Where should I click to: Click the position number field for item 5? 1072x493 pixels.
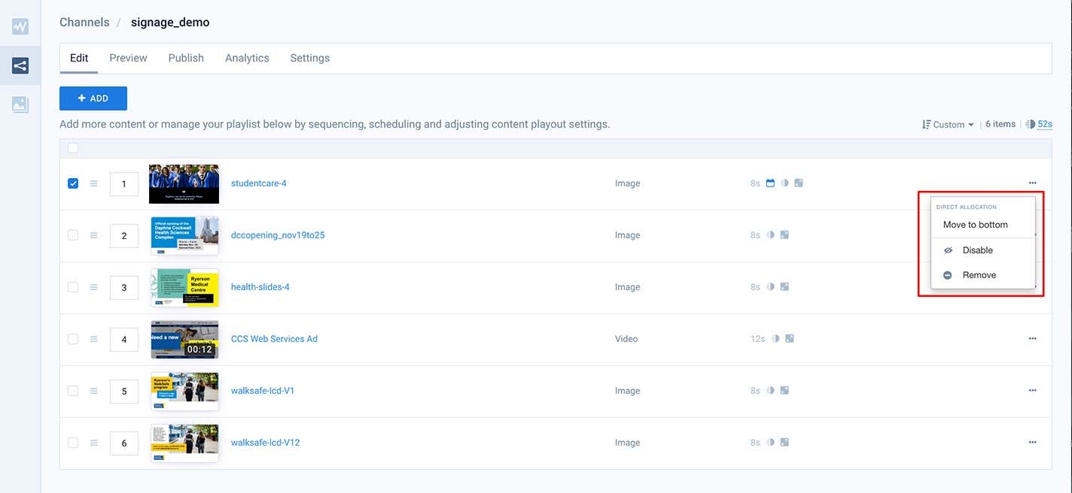124,391
